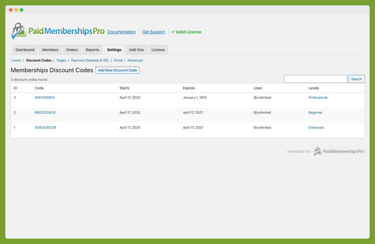The image size is (375, 244).
Task: Click the POWERED BY footer text
Action: pos(299,152)
